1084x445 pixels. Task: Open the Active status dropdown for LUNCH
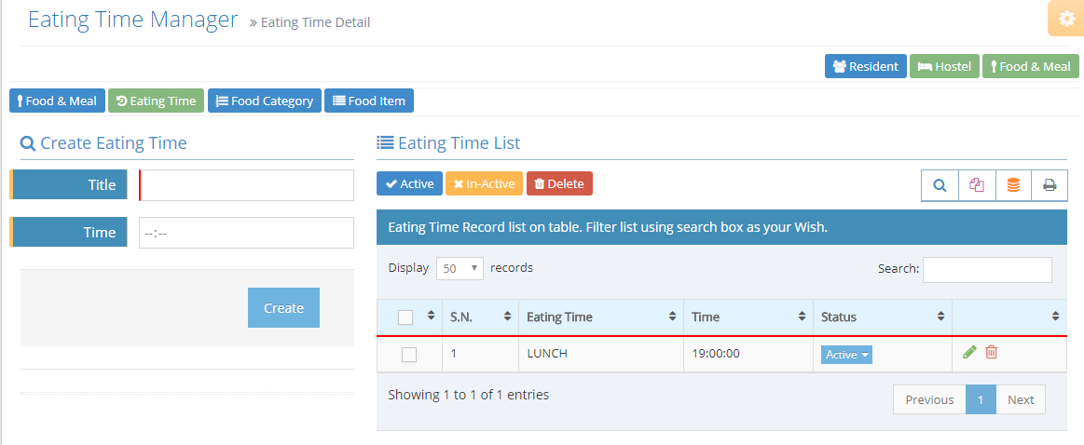click(x=846, y=355)
